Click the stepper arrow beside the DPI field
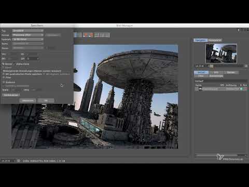This screenshot has width=249, height=187. pos(38,59)
